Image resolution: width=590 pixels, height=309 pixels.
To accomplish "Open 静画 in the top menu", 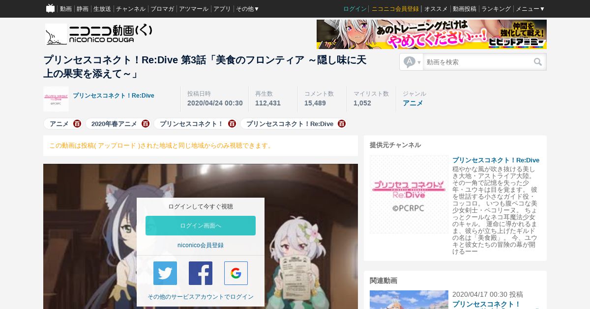I will click(83, 9).
